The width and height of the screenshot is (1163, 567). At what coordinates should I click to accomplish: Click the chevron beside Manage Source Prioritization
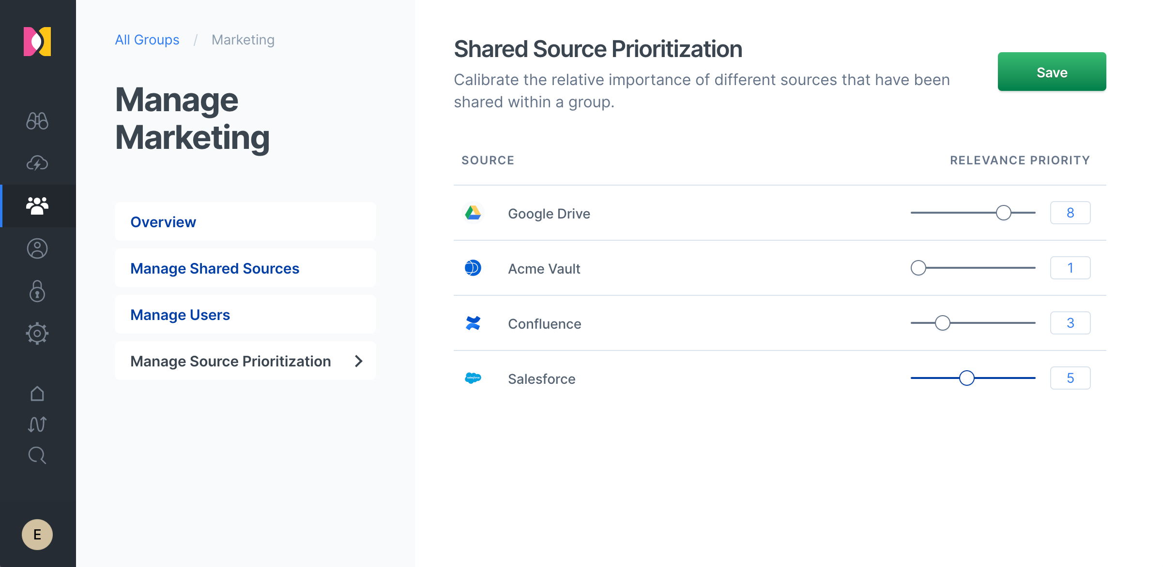tap(359, 361)
